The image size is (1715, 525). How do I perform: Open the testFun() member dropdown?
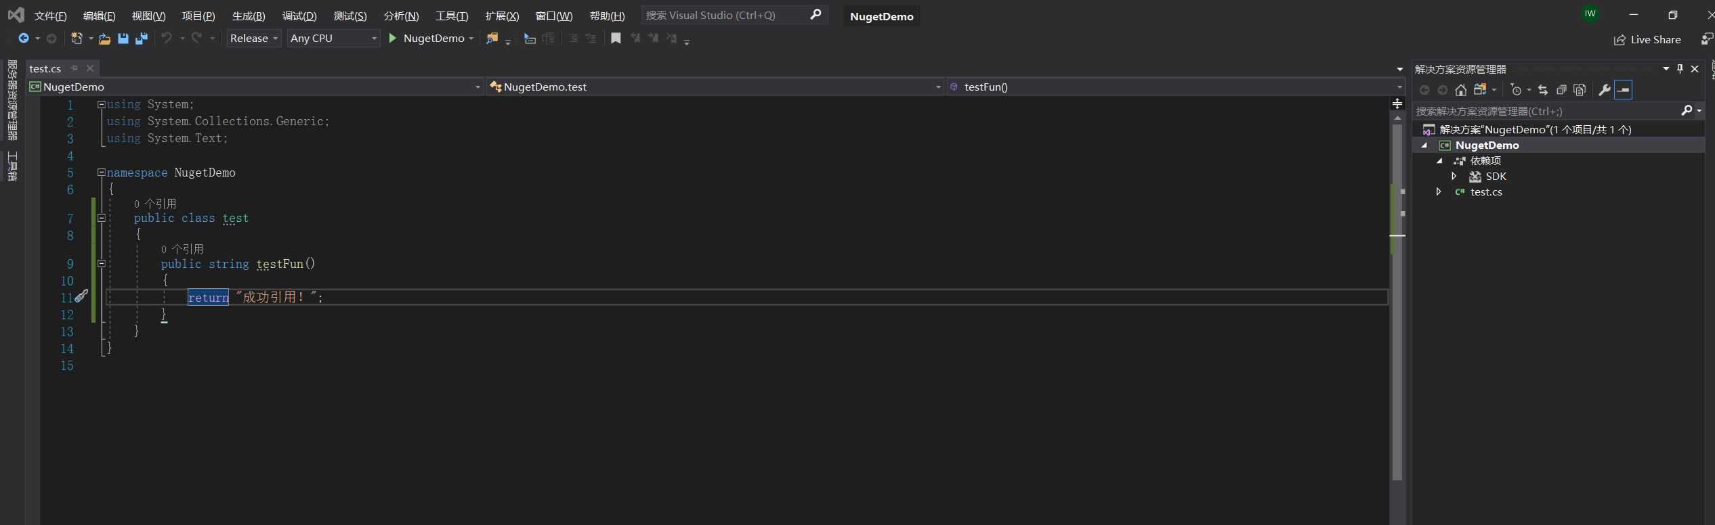coord(1175,87)
